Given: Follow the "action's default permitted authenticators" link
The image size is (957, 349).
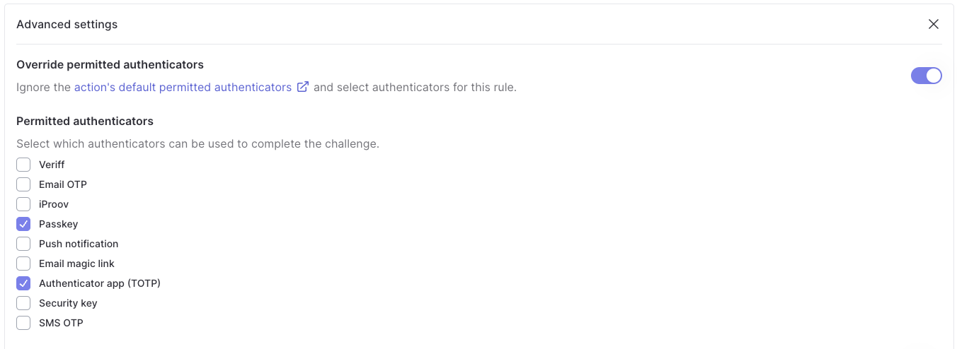Looking at the screenshot, I should 183,88.
